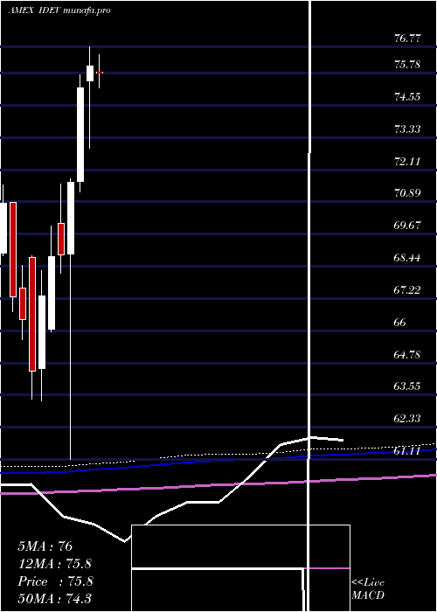Click the 74.55 price axis label
437x612 pixels.
pos(407,96)
